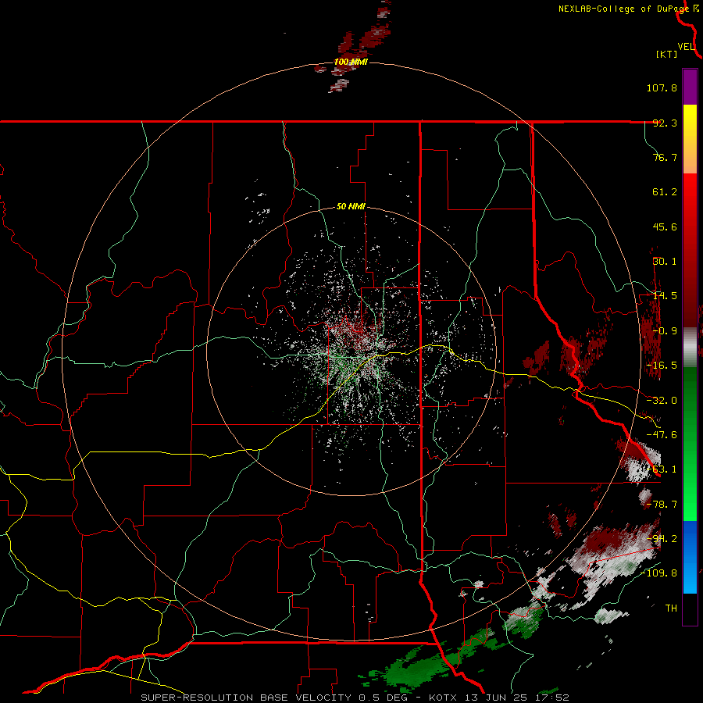The height and width of the screenshot is (703, 703).
Task: Select the -16.5 scale value
Action: [662, 366]
